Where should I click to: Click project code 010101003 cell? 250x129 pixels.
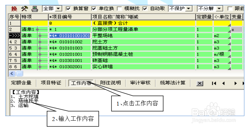coord(70,48)
